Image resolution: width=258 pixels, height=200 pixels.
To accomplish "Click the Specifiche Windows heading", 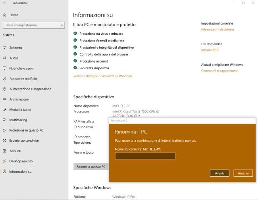I will 92,187.
